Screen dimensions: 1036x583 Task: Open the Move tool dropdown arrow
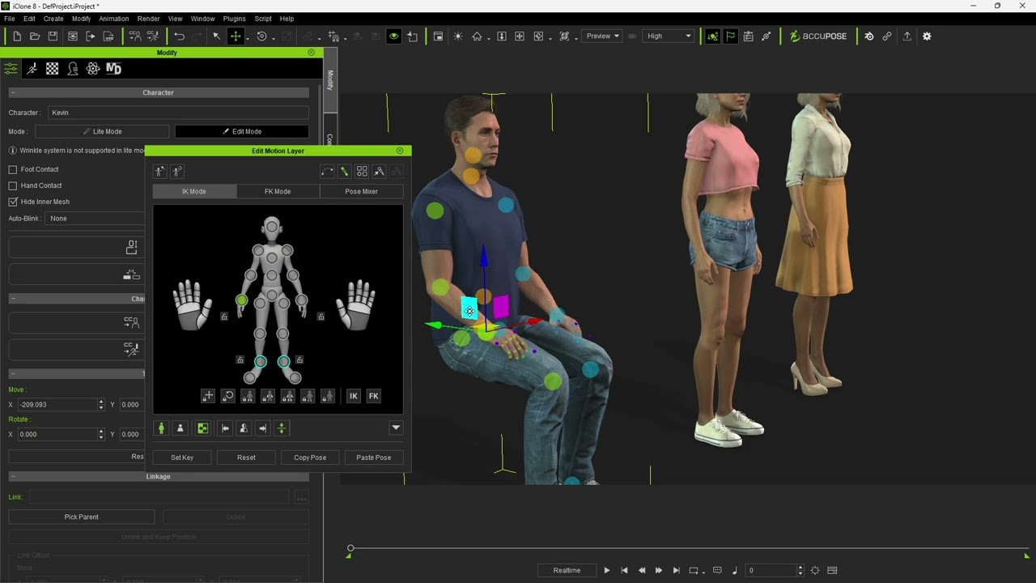pos(247,38)
